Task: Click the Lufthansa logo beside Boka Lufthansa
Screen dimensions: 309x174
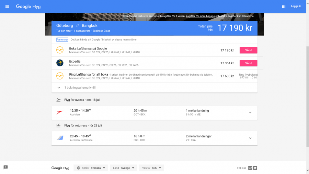Action: 60,50
